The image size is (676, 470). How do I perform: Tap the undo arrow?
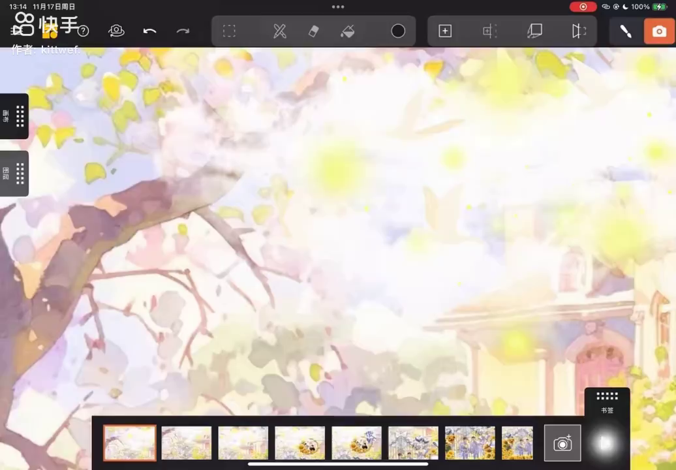(149, 31)
